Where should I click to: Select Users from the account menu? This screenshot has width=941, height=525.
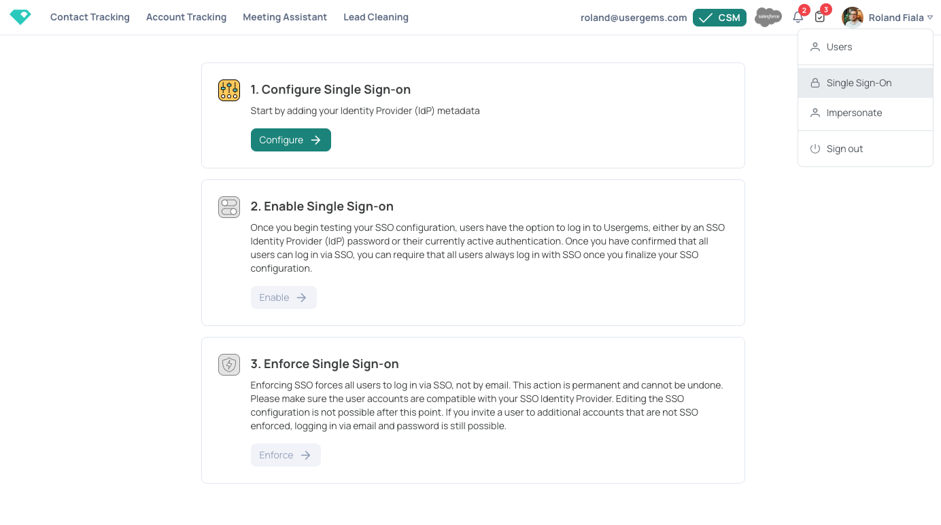[866, 47]
